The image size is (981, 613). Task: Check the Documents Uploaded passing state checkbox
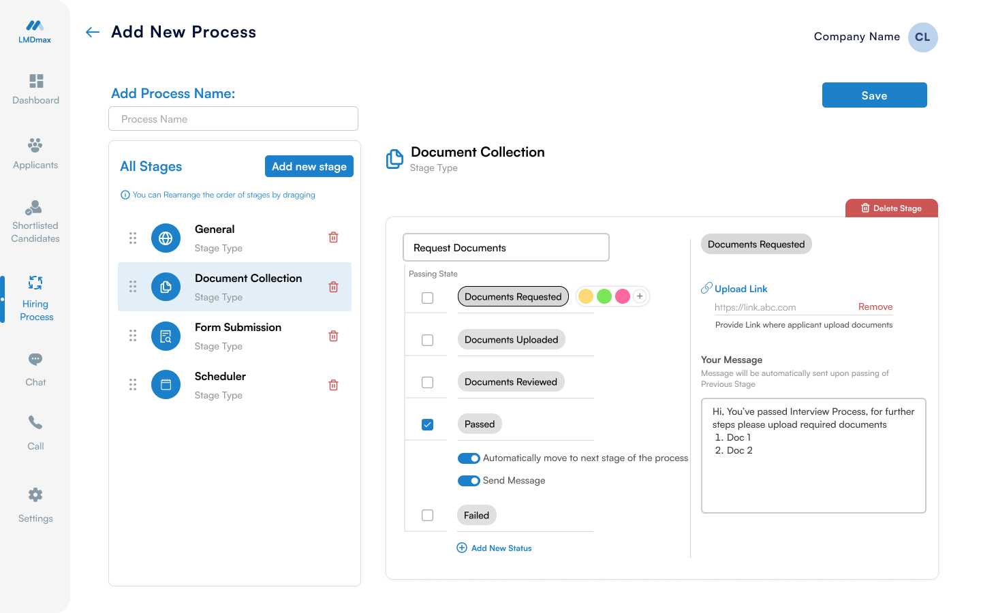[x=427, y=340]
